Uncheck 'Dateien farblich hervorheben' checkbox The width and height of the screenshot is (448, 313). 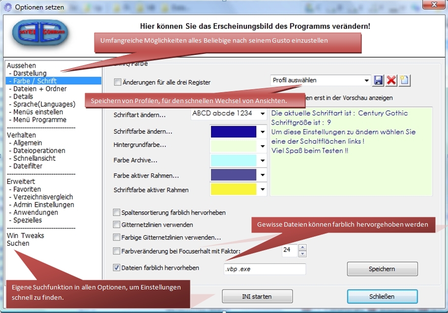(117, 268)
